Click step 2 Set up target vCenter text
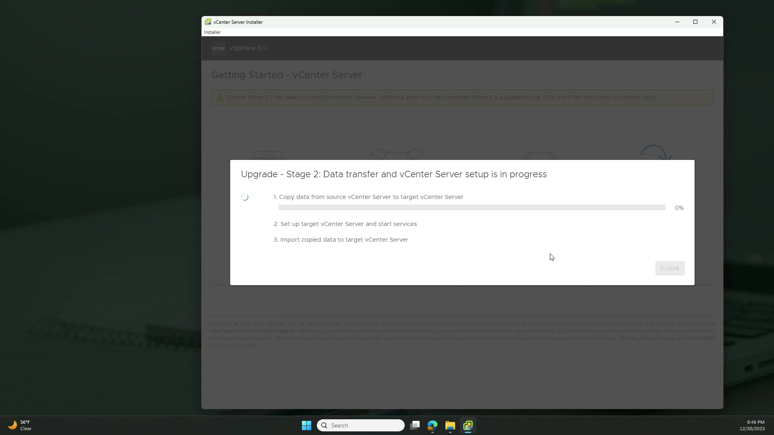The image size is (774, 435). pos(345,224)
